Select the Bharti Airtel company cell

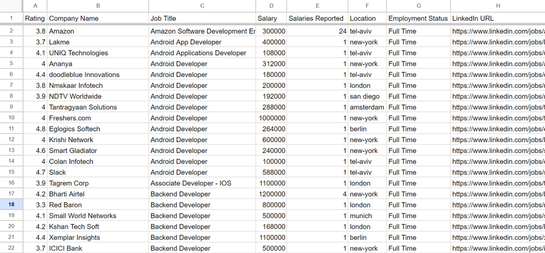[x=98, y=194]
